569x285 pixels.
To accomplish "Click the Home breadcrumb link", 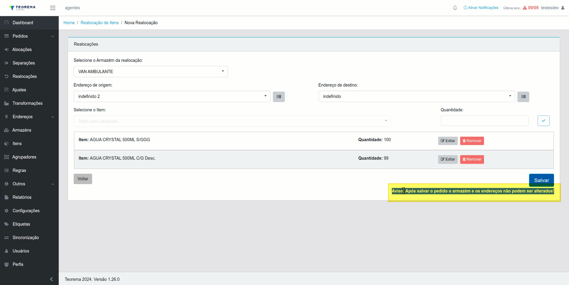I will point(69,23).
